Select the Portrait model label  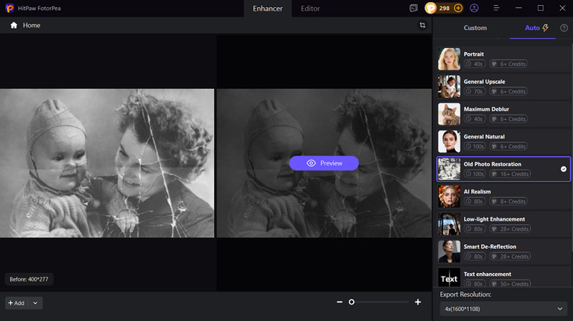click(474, 54)
